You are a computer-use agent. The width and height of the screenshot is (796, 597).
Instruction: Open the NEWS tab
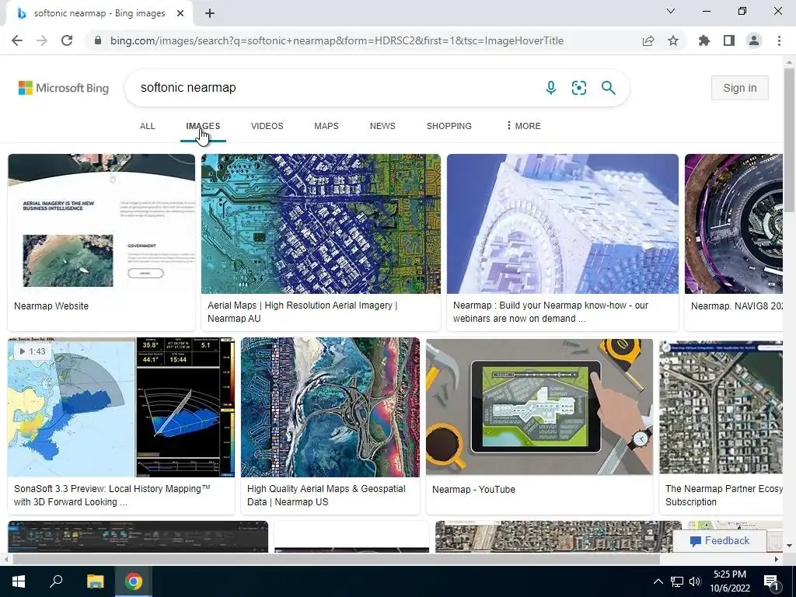382,126
